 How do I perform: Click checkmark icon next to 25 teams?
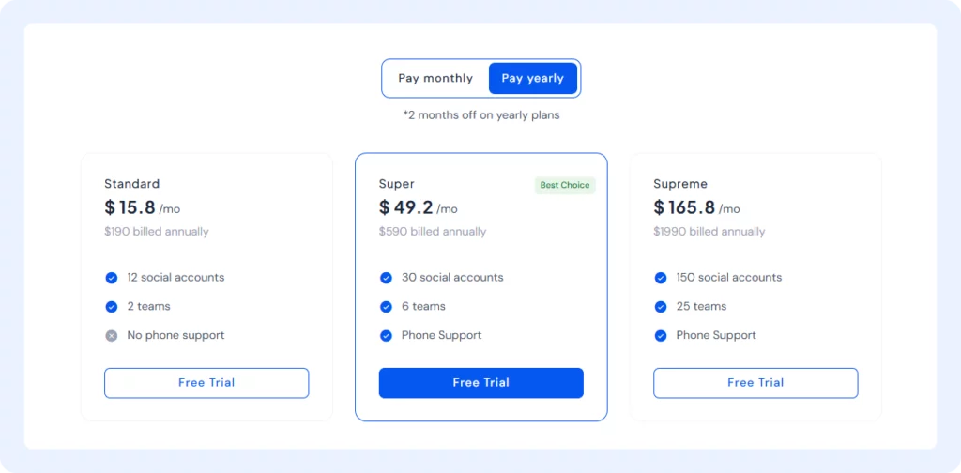(x=661, y=307)
